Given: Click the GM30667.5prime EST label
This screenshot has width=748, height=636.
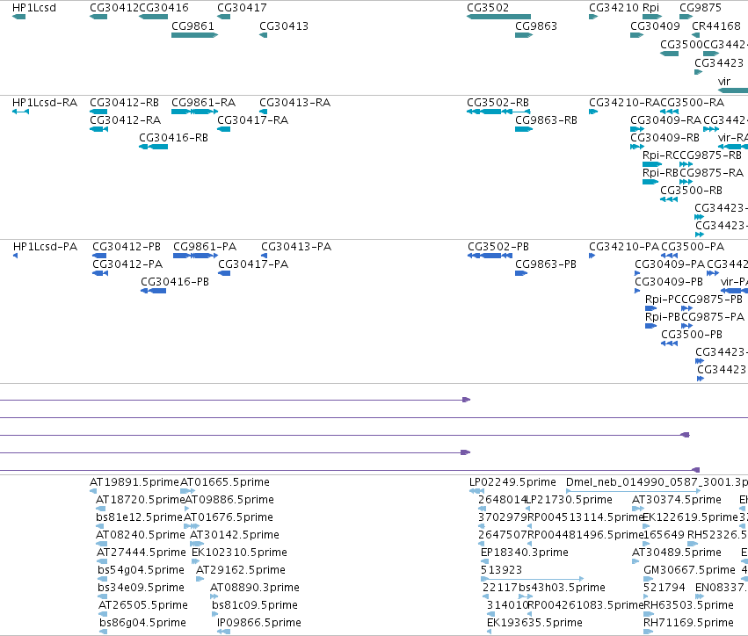Looking at the screenshot, I should 689,571.
